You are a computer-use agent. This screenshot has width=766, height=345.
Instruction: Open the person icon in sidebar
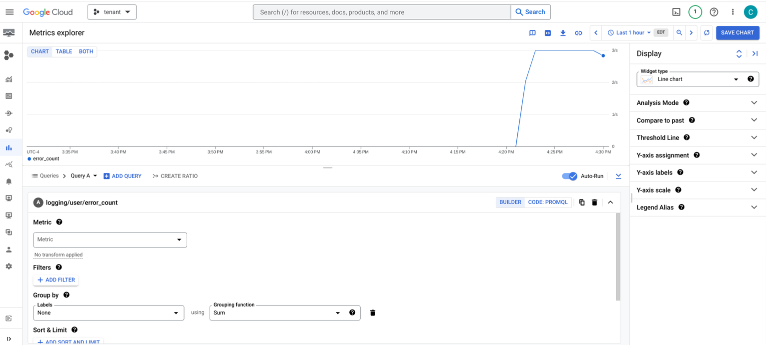(x=9, y=249)
